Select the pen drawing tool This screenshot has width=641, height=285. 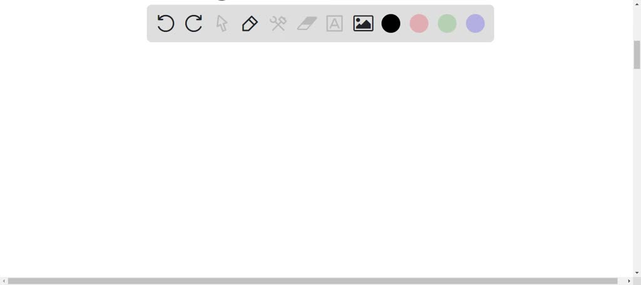pos(250,23)
